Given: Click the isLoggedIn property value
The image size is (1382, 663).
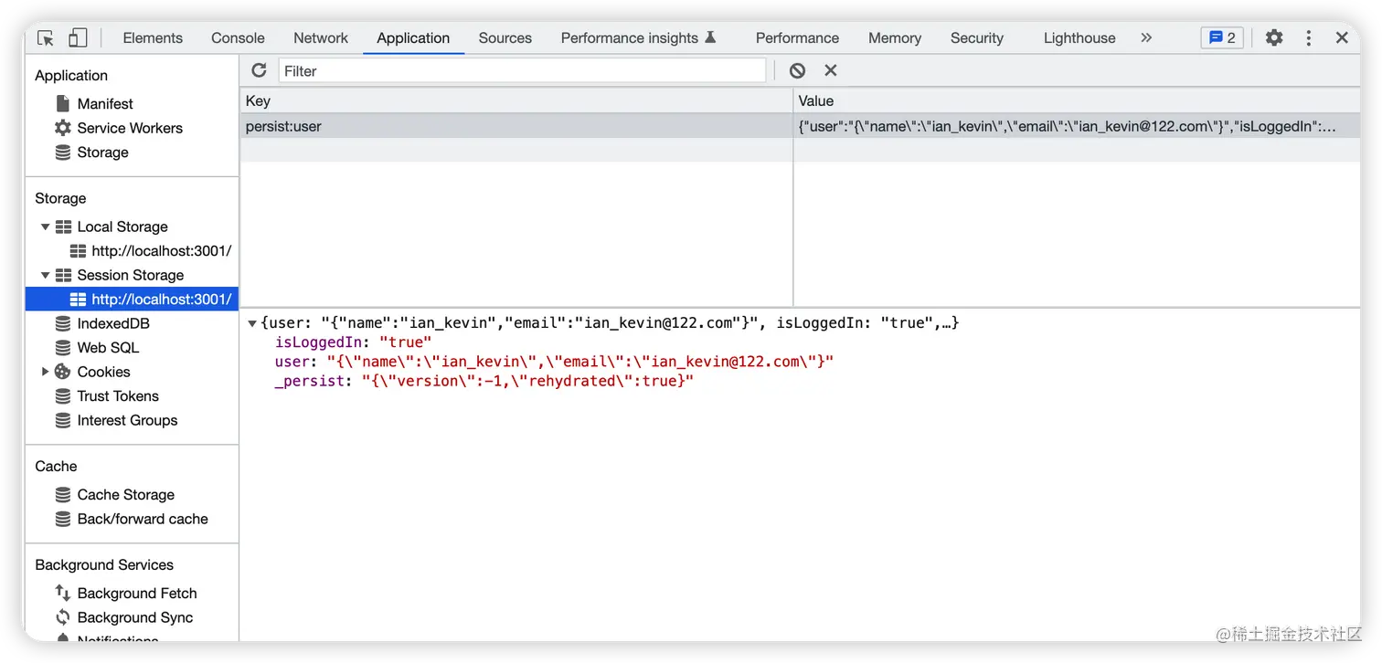Looking at the screenshot, I should pos(405,342).
